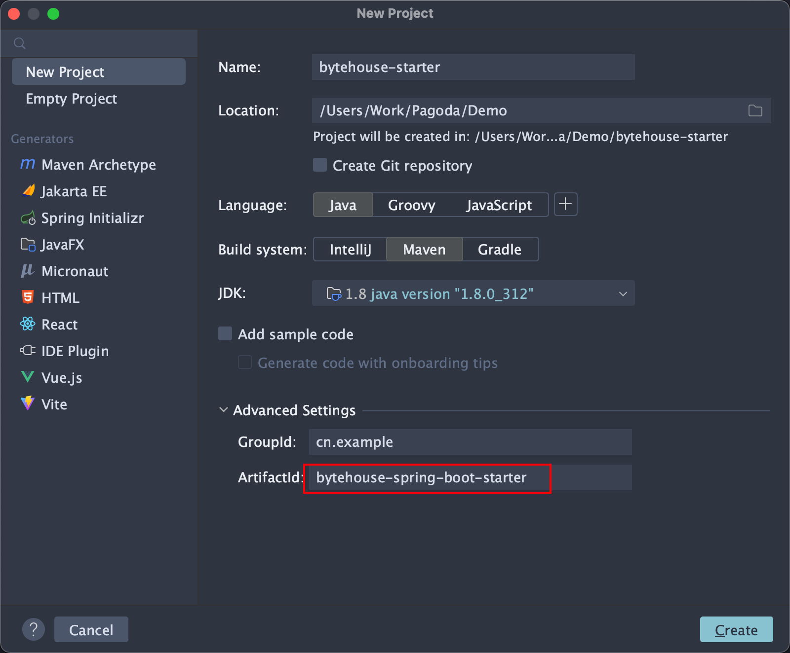Image resolution: width=790 pixels, height=653 pixels.
Task: Click the Jakarta EE sail icon
Action: [28, 190]
